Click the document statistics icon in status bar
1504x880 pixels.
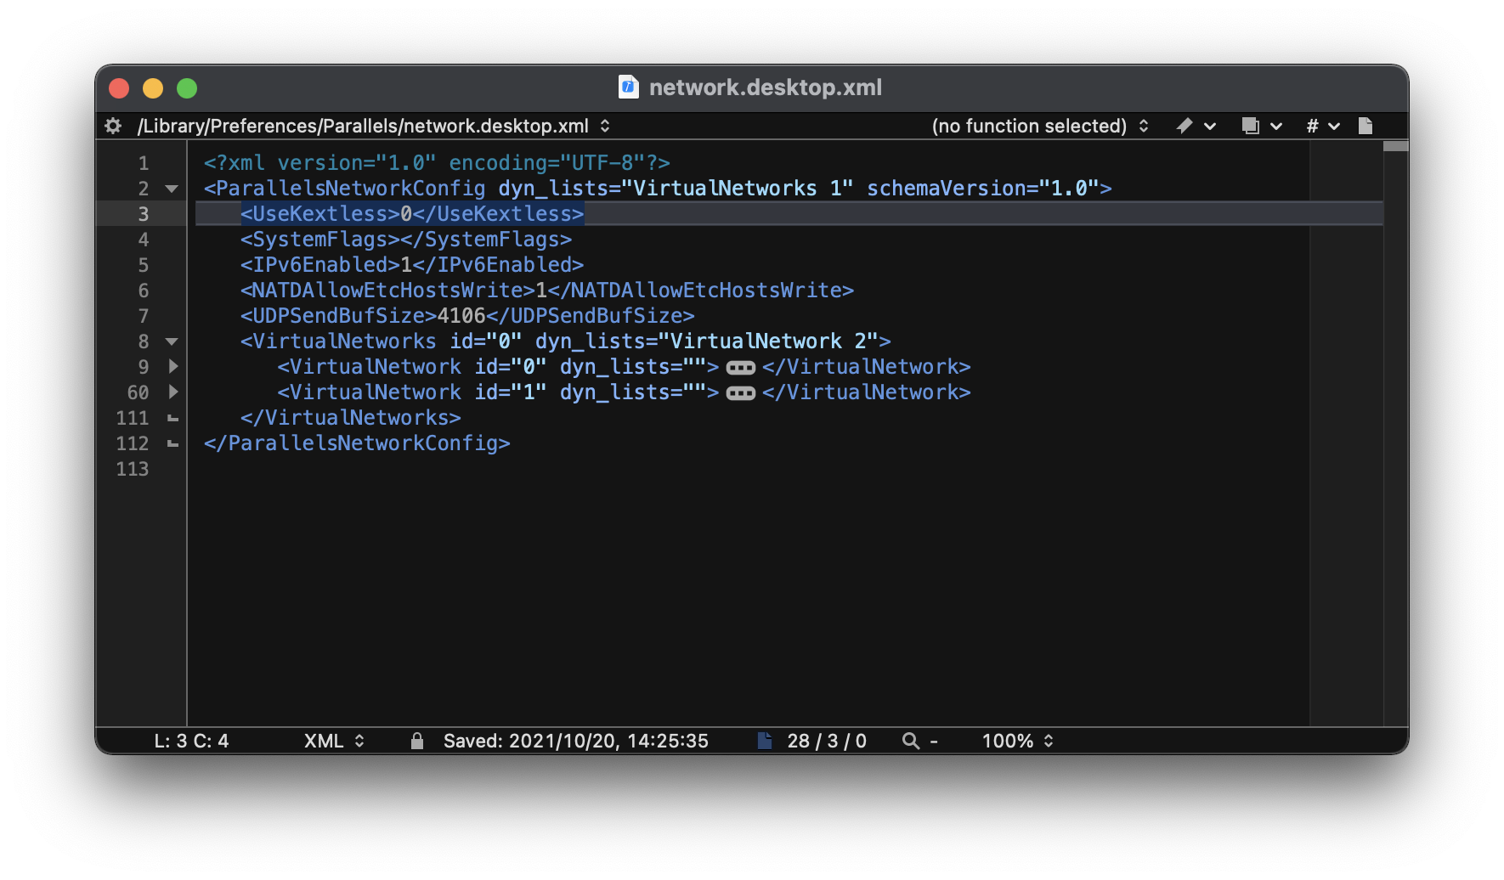coord(765,741)
